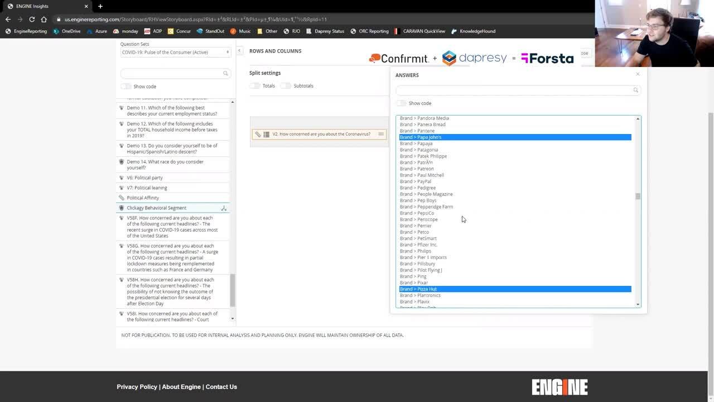
Task: Select Demo 11 employment status question
Action: click(172, 111)
